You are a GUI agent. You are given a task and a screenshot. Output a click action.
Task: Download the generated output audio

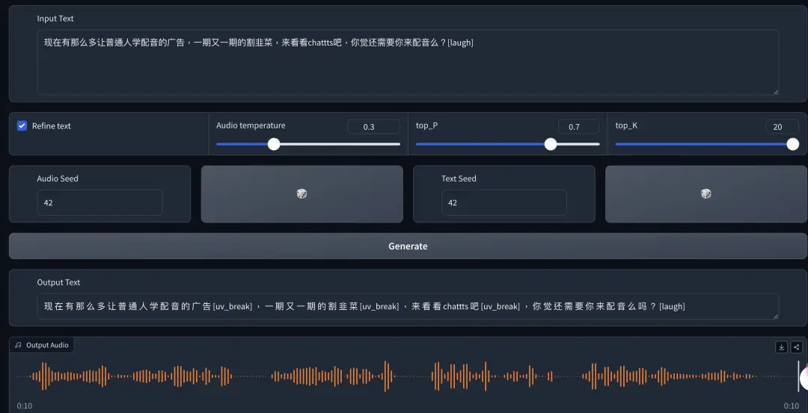[781, 347]
